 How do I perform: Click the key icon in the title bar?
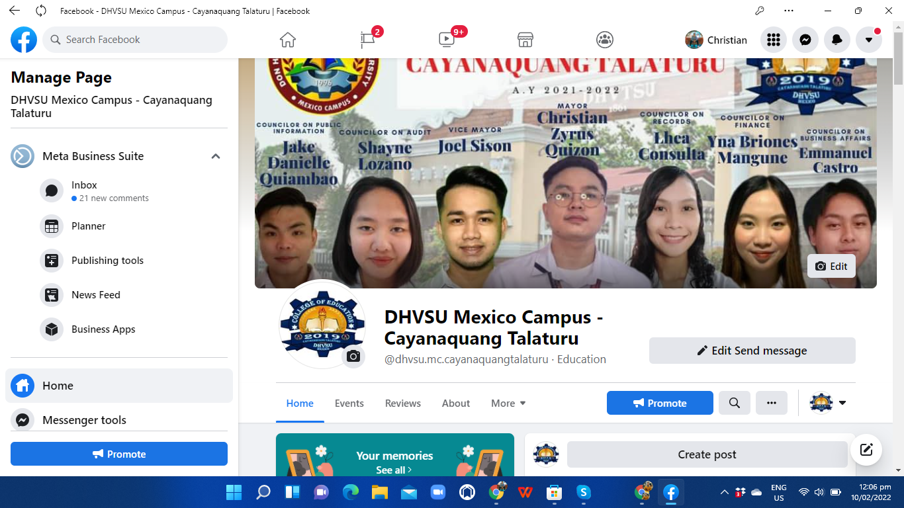[x=760, y=11]
